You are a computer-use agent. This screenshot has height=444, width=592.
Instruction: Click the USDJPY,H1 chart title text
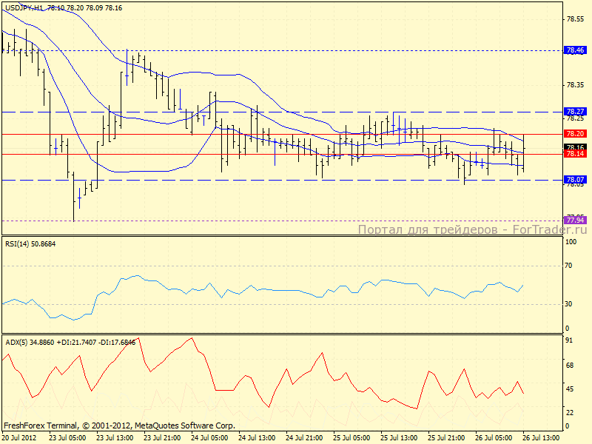[22, 7]
